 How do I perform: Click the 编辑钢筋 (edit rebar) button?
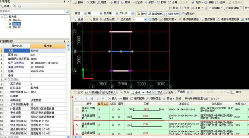[155, 14]
